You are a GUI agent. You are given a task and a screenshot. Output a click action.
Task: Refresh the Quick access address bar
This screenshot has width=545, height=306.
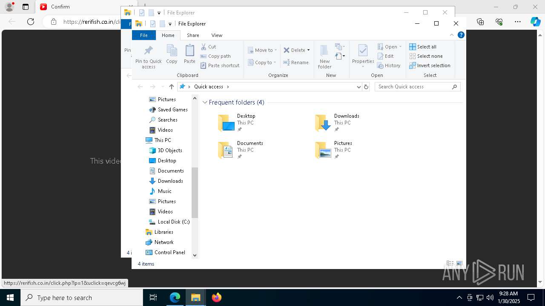pyautogui.click(x=366, y=87)
